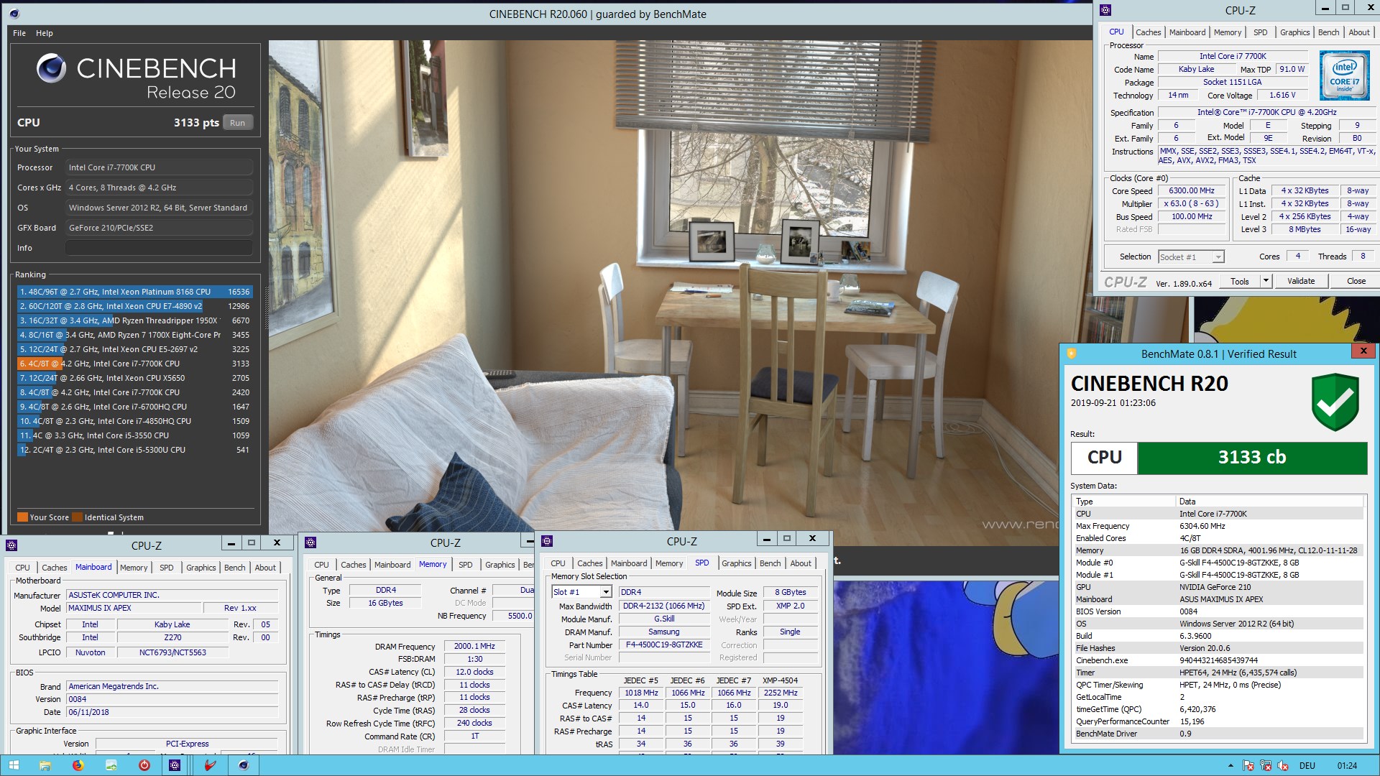1380x776 pixels.
Task: Show hidden tray icons arrow
Action: (x=1230, y=766)
